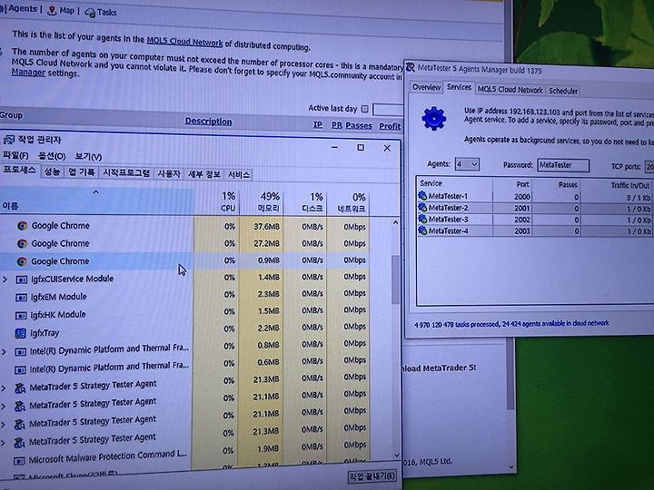Click the Microsoft Malware Protection Command icon

tap(19, 461)
